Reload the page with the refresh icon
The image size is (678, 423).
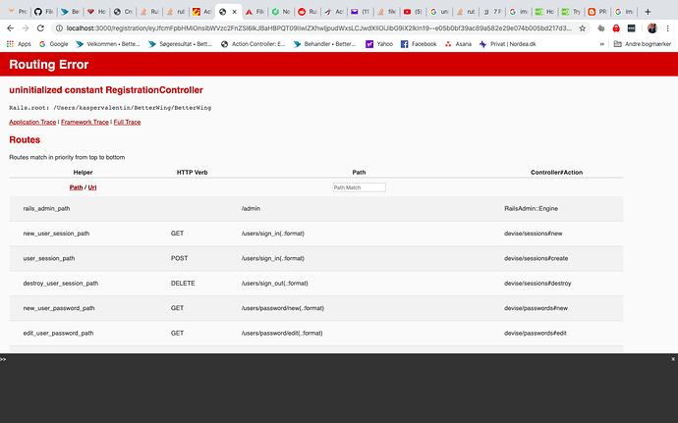click(43, 28)
